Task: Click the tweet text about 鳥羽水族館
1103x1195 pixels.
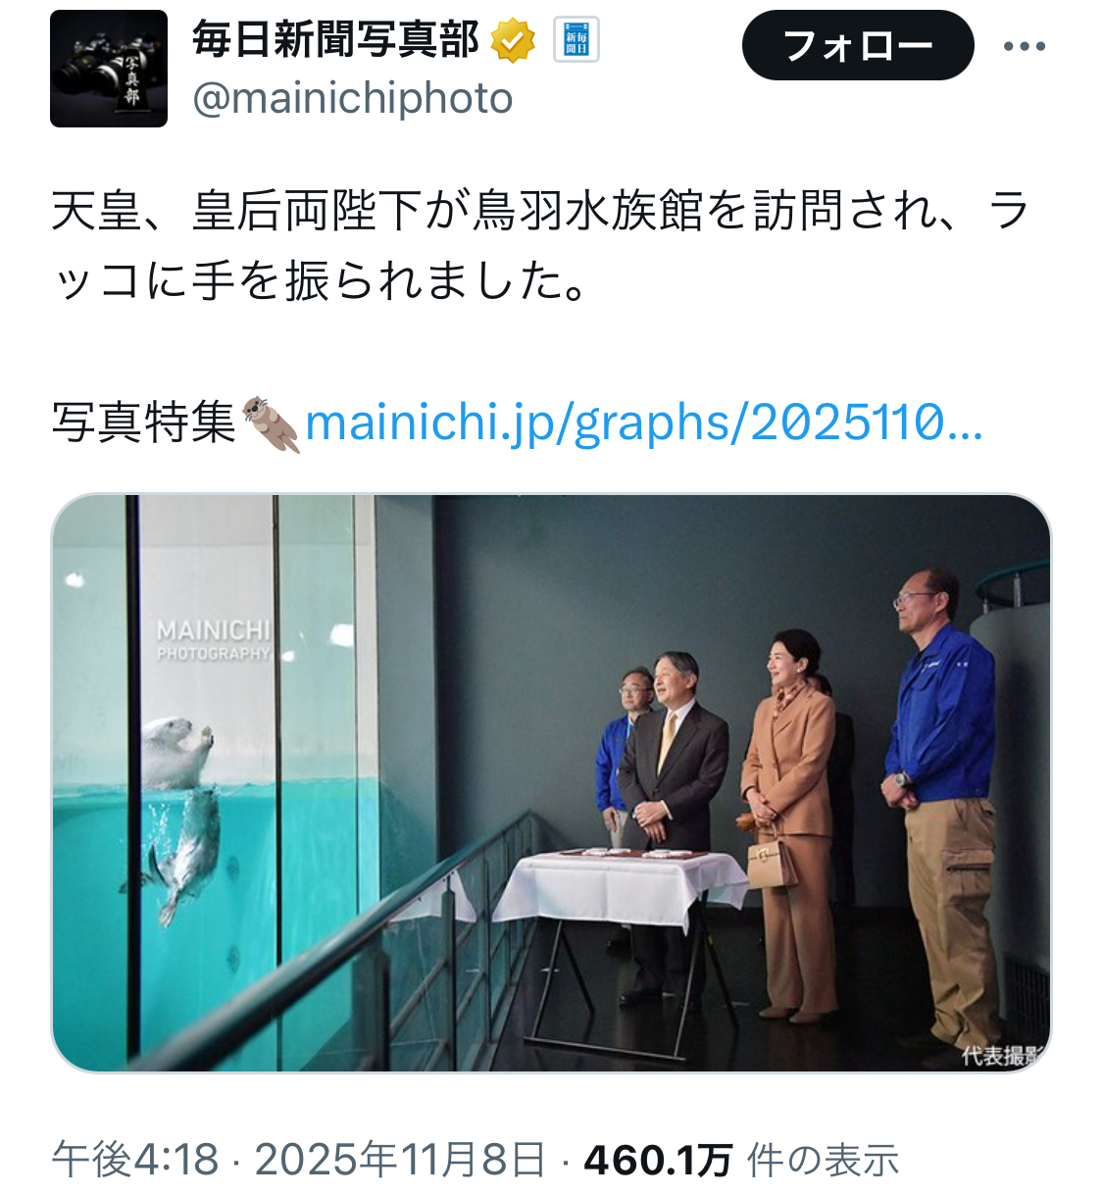Action: point(540,246)
